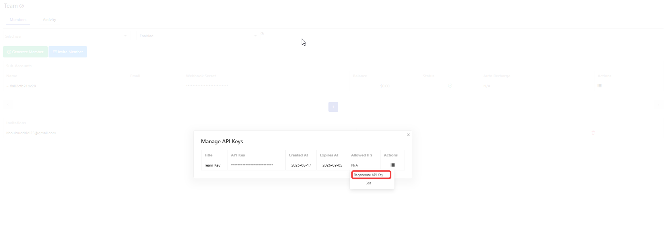Click the Sub-Accounts section heading

pyautogui.click(x=19, y=66)
